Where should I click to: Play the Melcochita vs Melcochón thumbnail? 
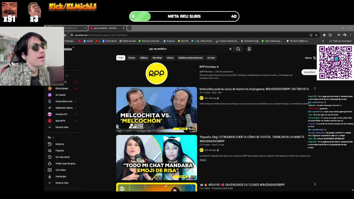pyautogui.click(x=157, y=109)
